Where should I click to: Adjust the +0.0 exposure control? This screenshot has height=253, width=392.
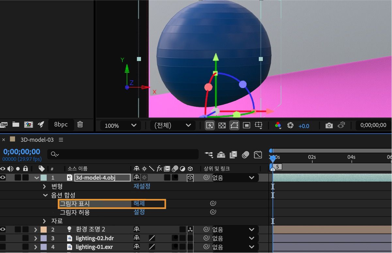(304, 126)
